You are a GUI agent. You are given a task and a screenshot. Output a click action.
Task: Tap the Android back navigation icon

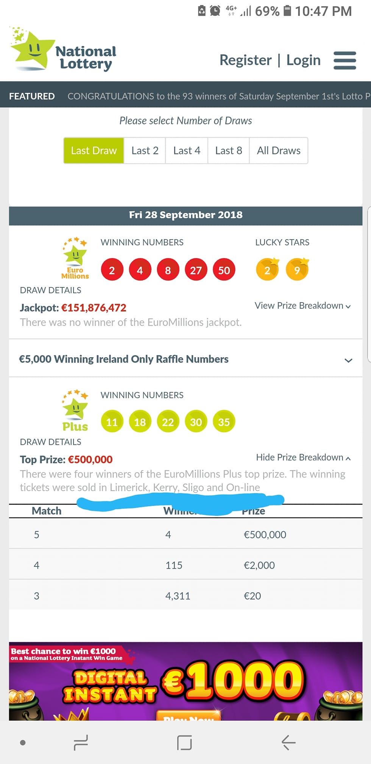click(x=288, y=742)
